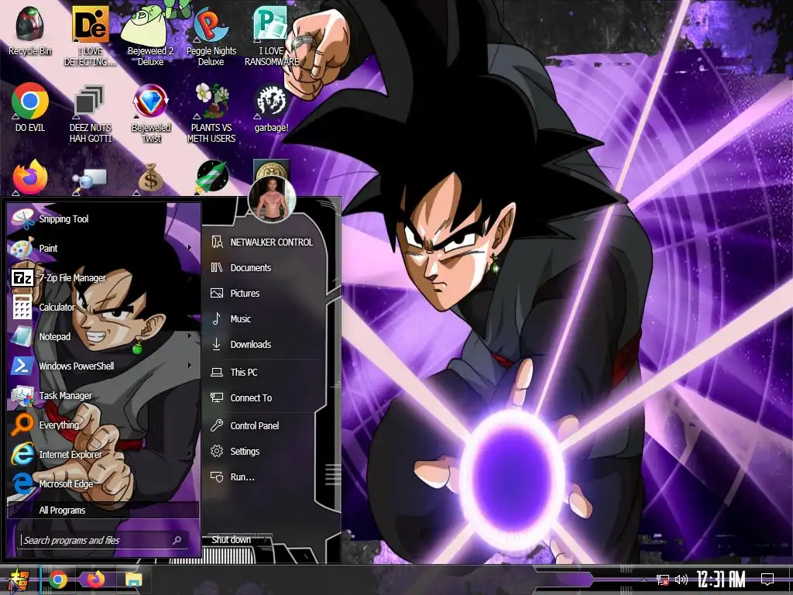Click the Shut down button
This screenshot has height=595, width=793.
[231, 540]
